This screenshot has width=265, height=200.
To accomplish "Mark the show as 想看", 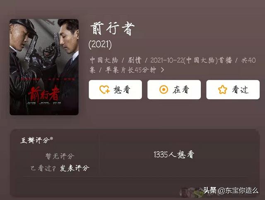I will [x=115, y=90].
